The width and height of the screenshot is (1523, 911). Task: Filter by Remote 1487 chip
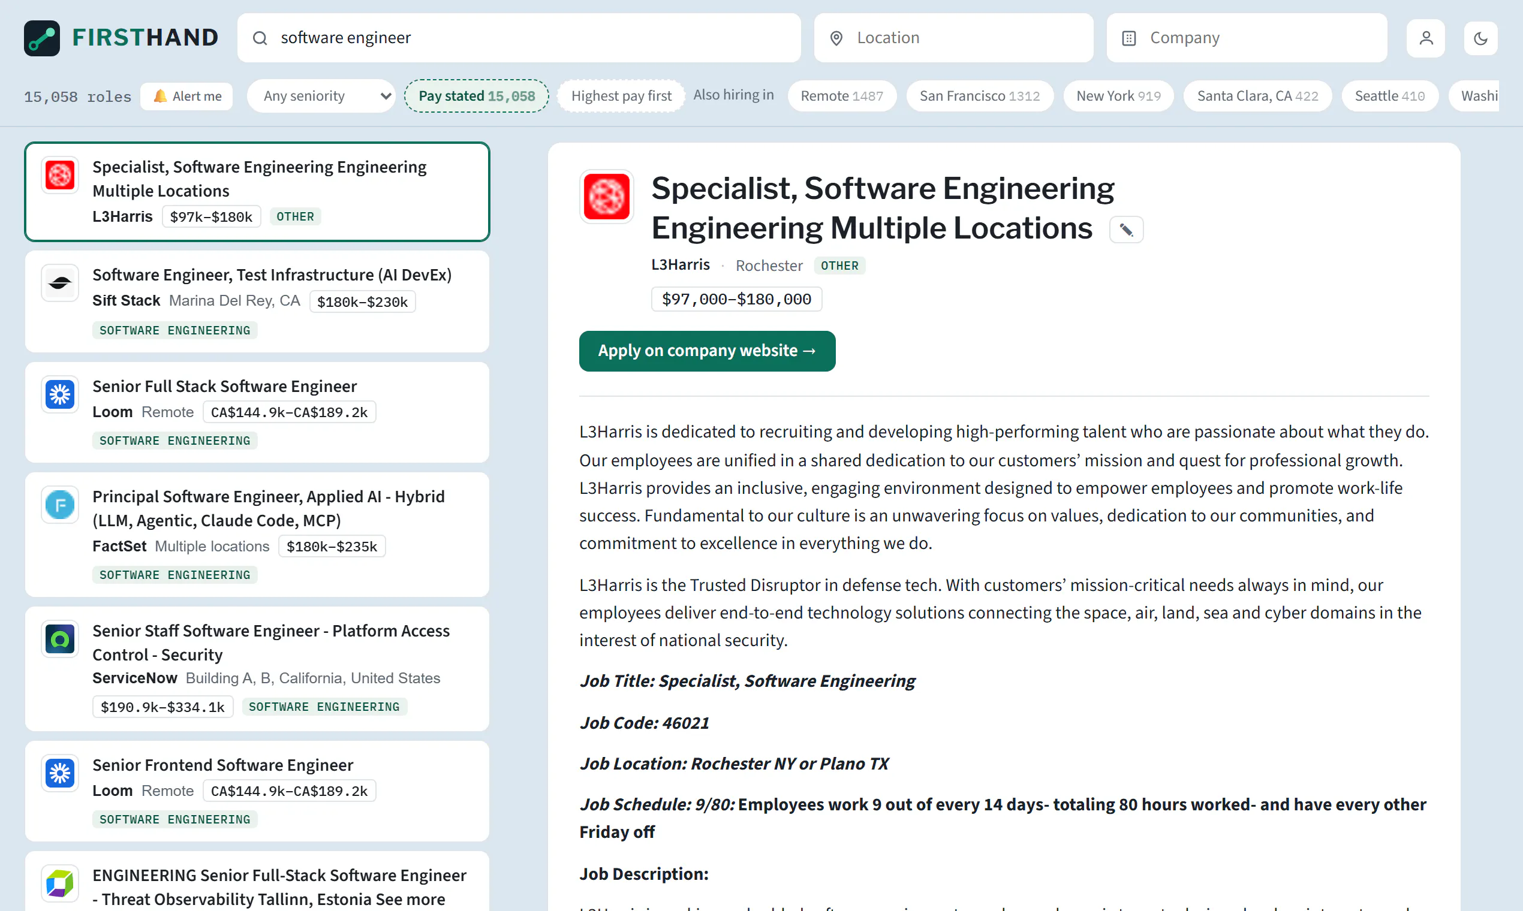pyautogui.click(x=841, y=96)
